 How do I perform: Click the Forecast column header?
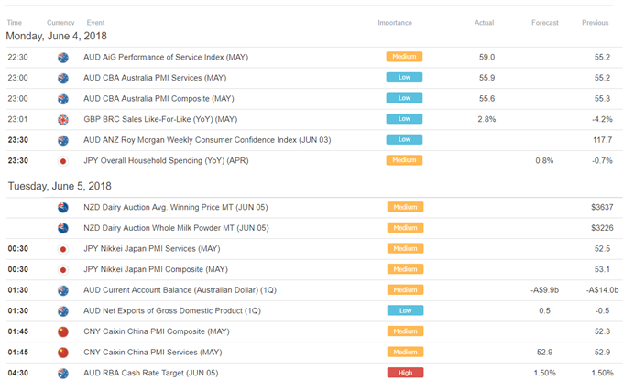(x=545, y=23)
